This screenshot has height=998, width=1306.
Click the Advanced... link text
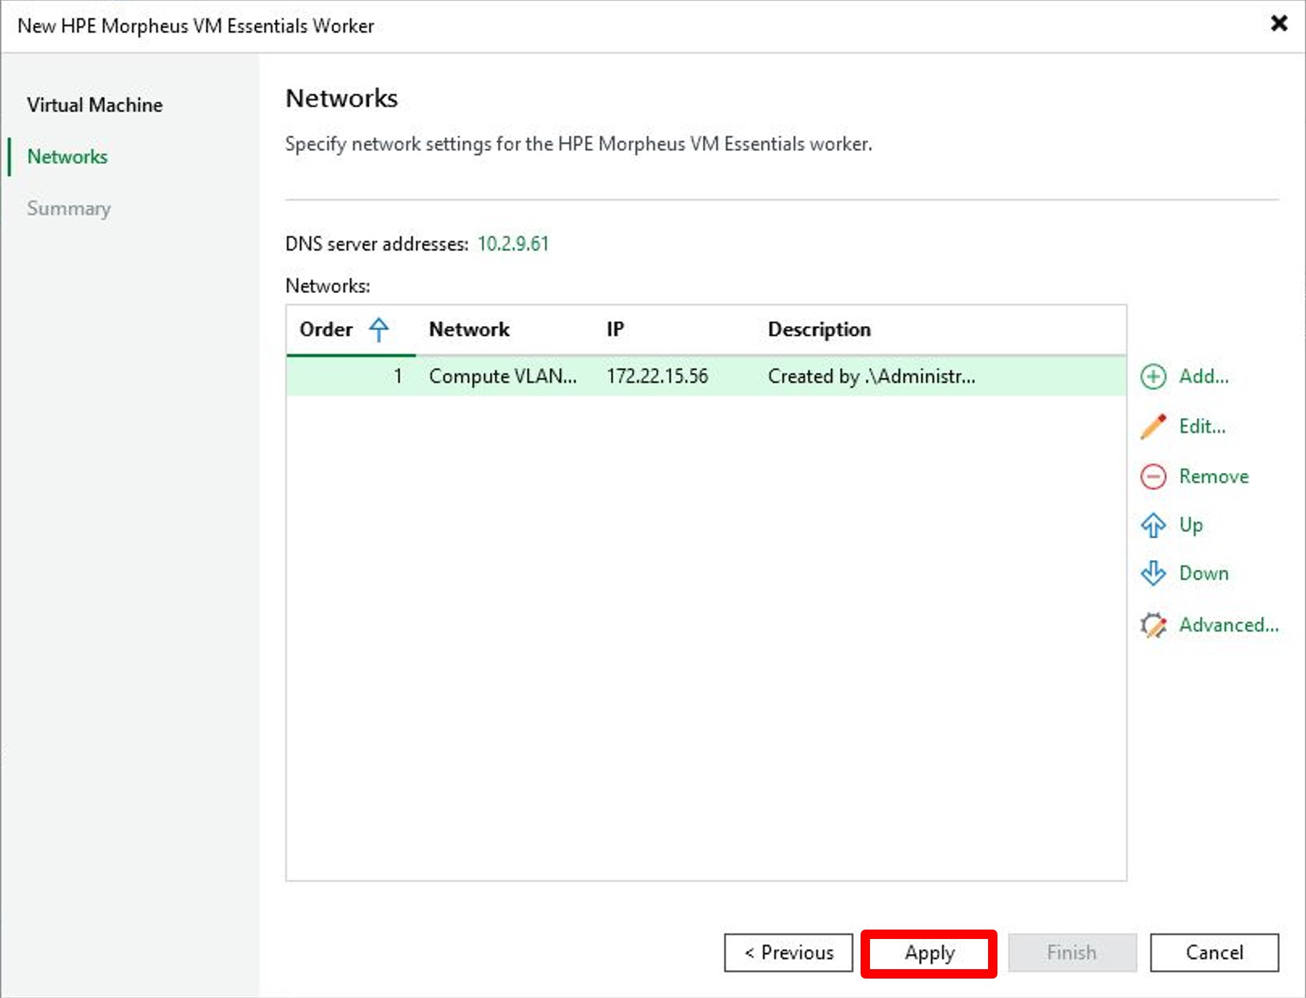coord(1229,625)
